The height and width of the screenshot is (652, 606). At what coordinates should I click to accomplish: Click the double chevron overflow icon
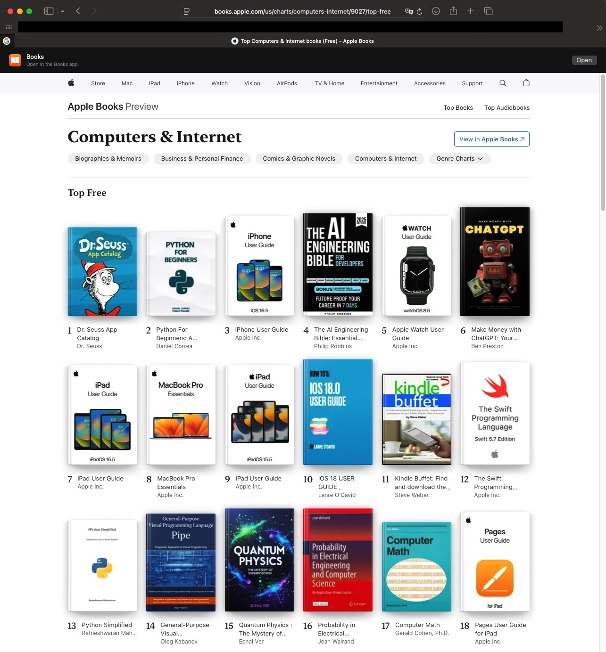599,28
